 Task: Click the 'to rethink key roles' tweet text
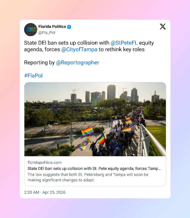coord(122,49)
